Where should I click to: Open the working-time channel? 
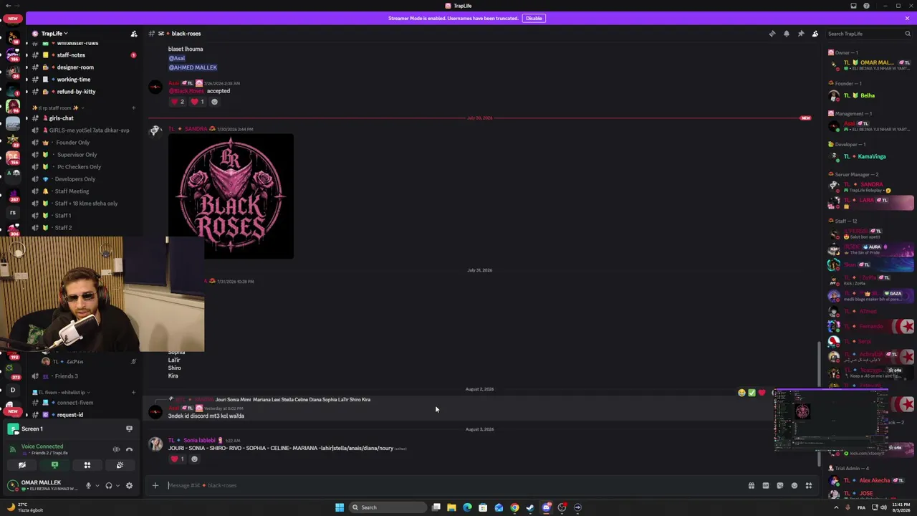click(84, 80)
